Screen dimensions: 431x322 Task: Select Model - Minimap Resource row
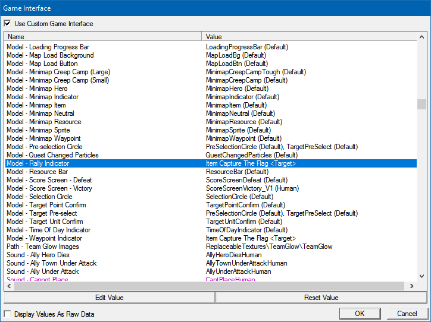point(211,122)
